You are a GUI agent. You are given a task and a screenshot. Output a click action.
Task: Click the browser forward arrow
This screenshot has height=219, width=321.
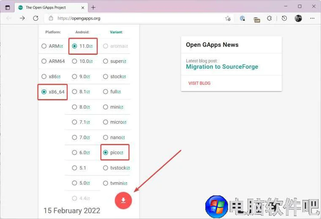(22, 19)
